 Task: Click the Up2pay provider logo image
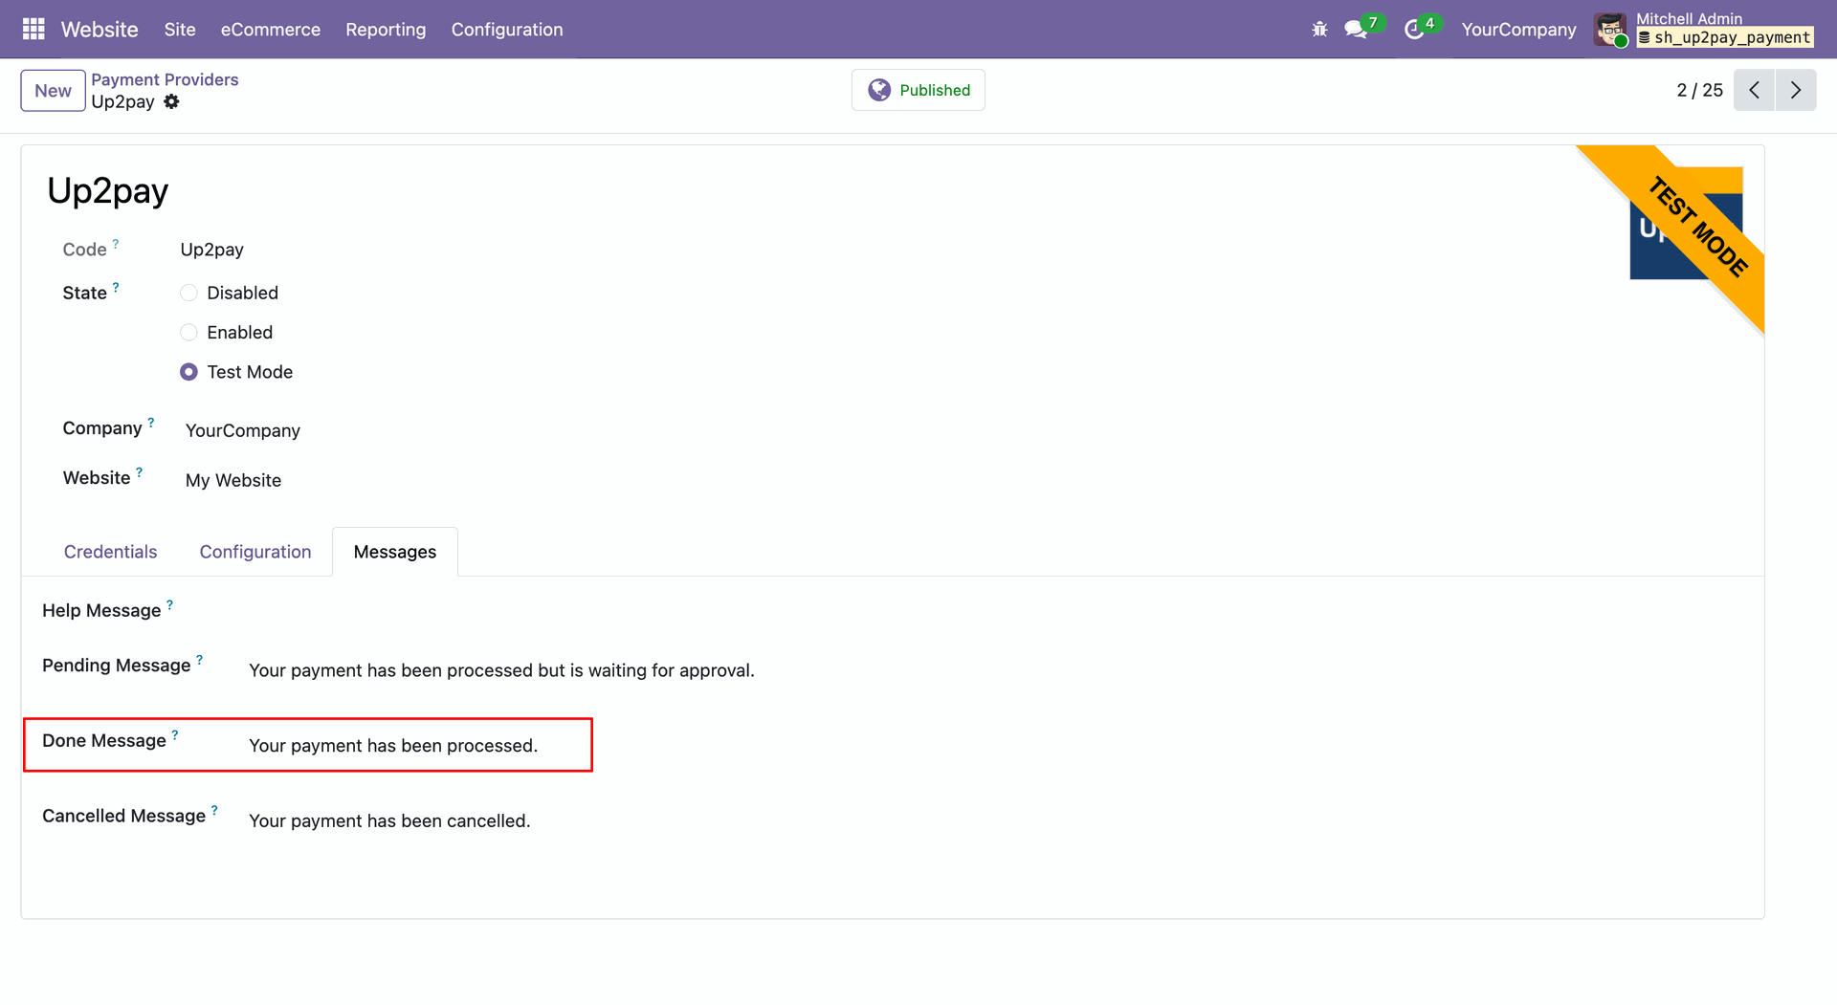pyautogui.click(x=1686, y=223)
